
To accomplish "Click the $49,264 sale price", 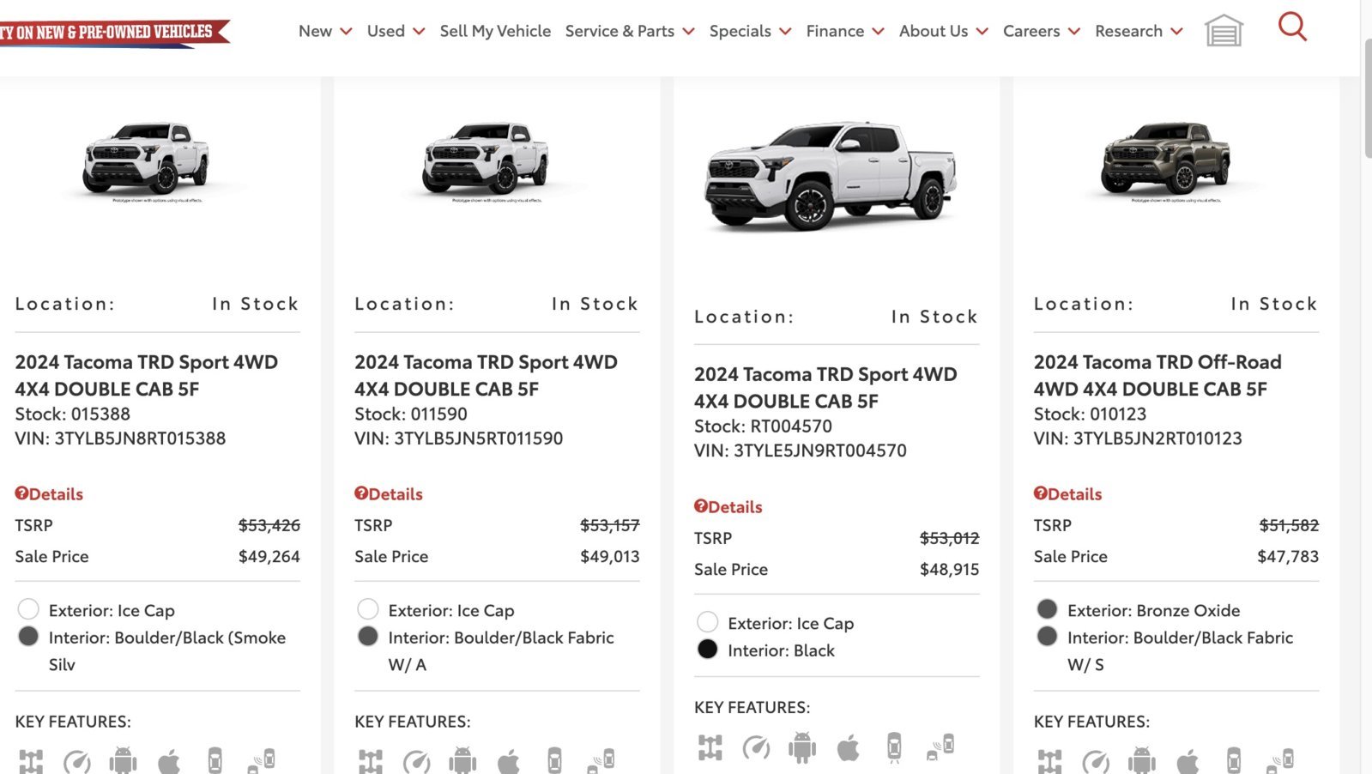I will (269, 556).
